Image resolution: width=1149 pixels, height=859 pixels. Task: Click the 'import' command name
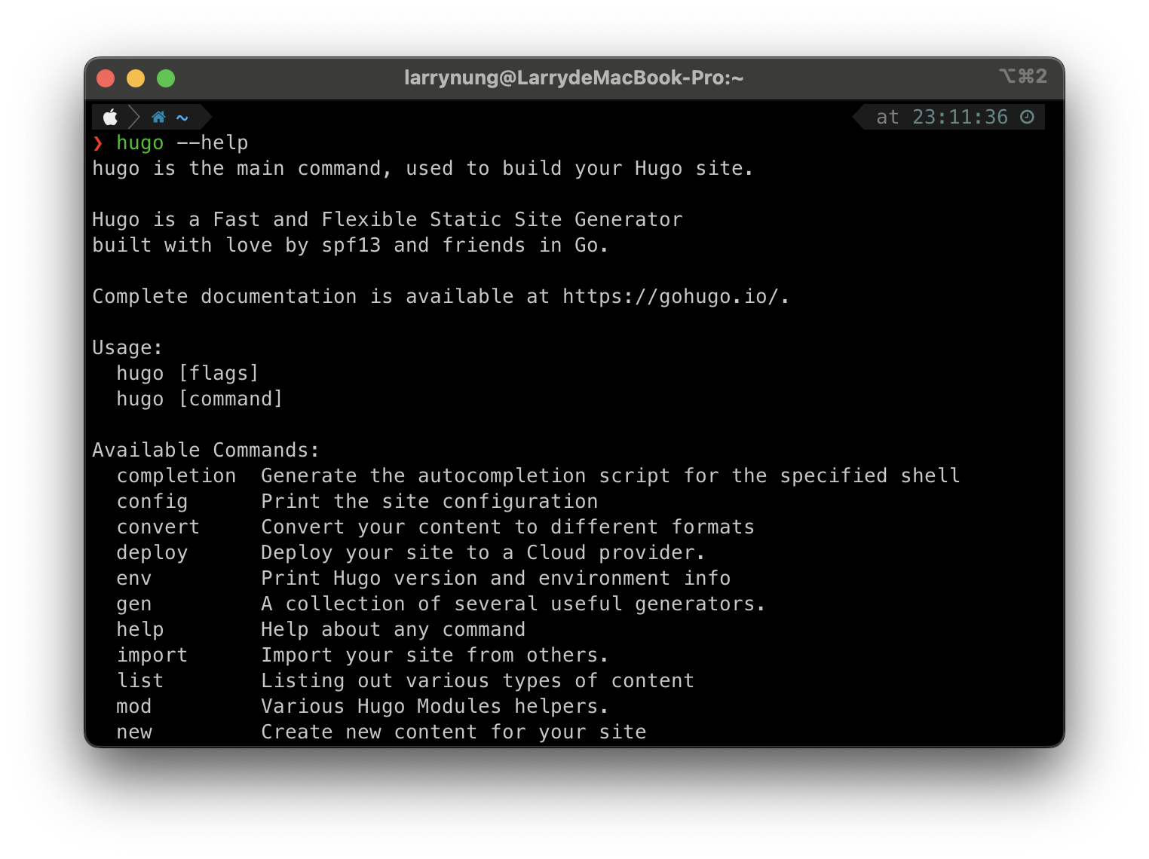tap(152, 656)
